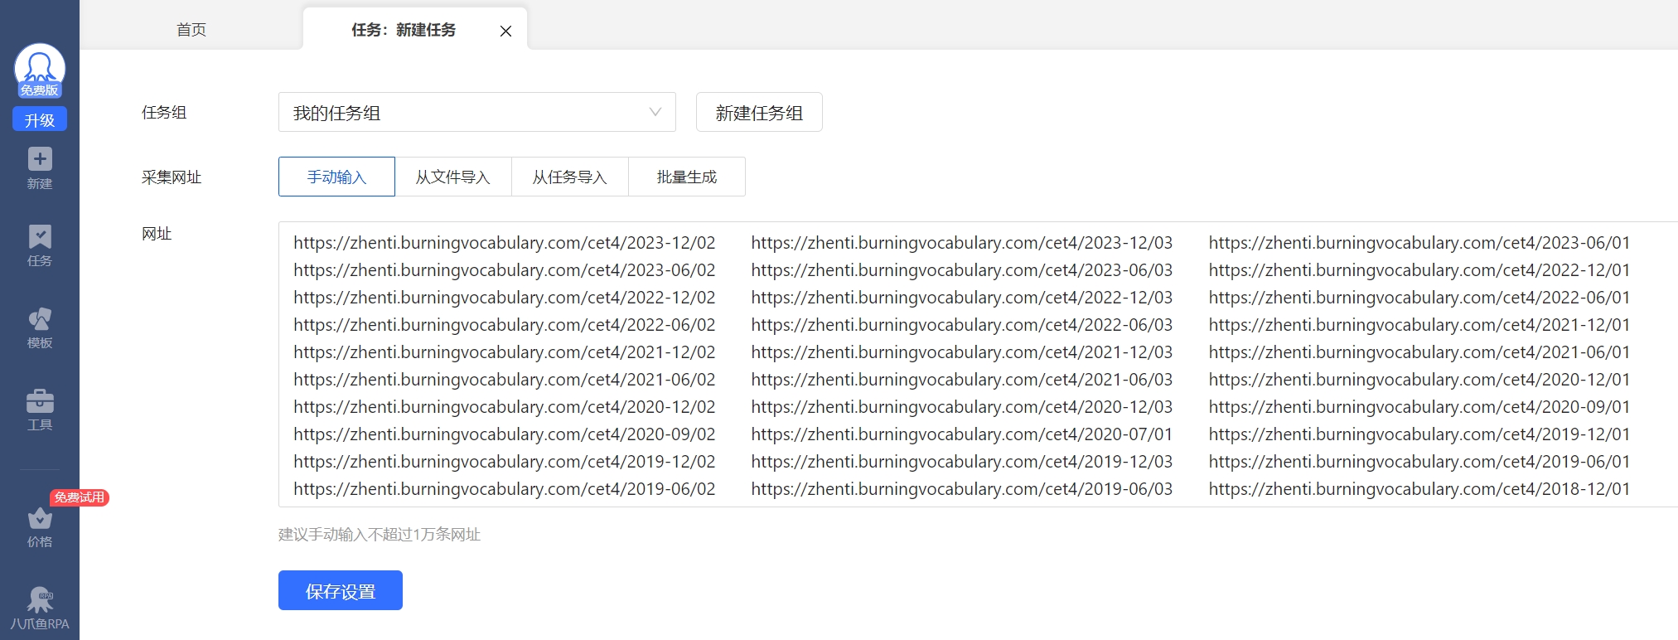This screenshot has height=640, width=1678.
Task: Click URL ending cet4/2020-12/02
Action: pos(505,407)
